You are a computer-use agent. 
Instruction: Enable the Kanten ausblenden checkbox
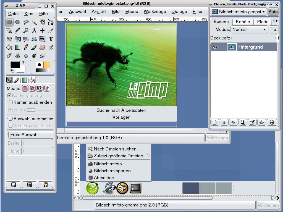[x=11, y=102]
